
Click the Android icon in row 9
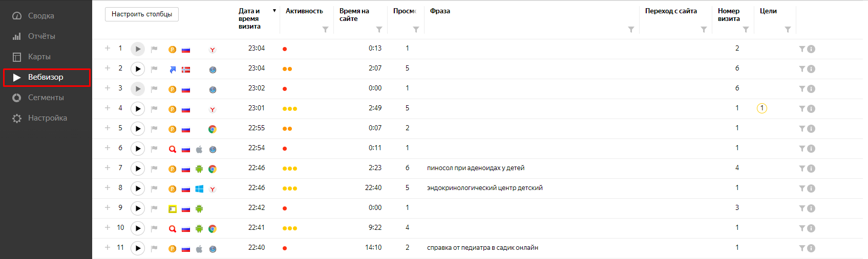[199, 209]
